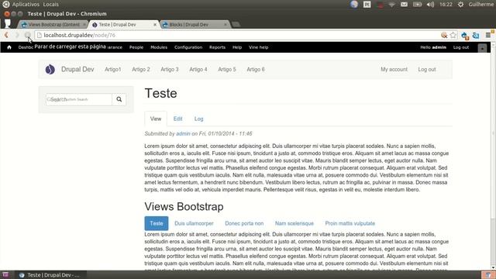The height and width of the screenshot is (279, 496).
Task: Open Artigo1 in the navbar
Action: pyautogui.click(x=113, y=69)
